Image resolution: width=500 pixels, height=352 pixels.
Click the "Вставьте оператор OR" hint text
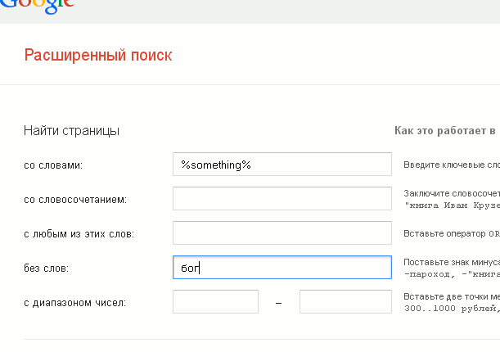[451, 233]
